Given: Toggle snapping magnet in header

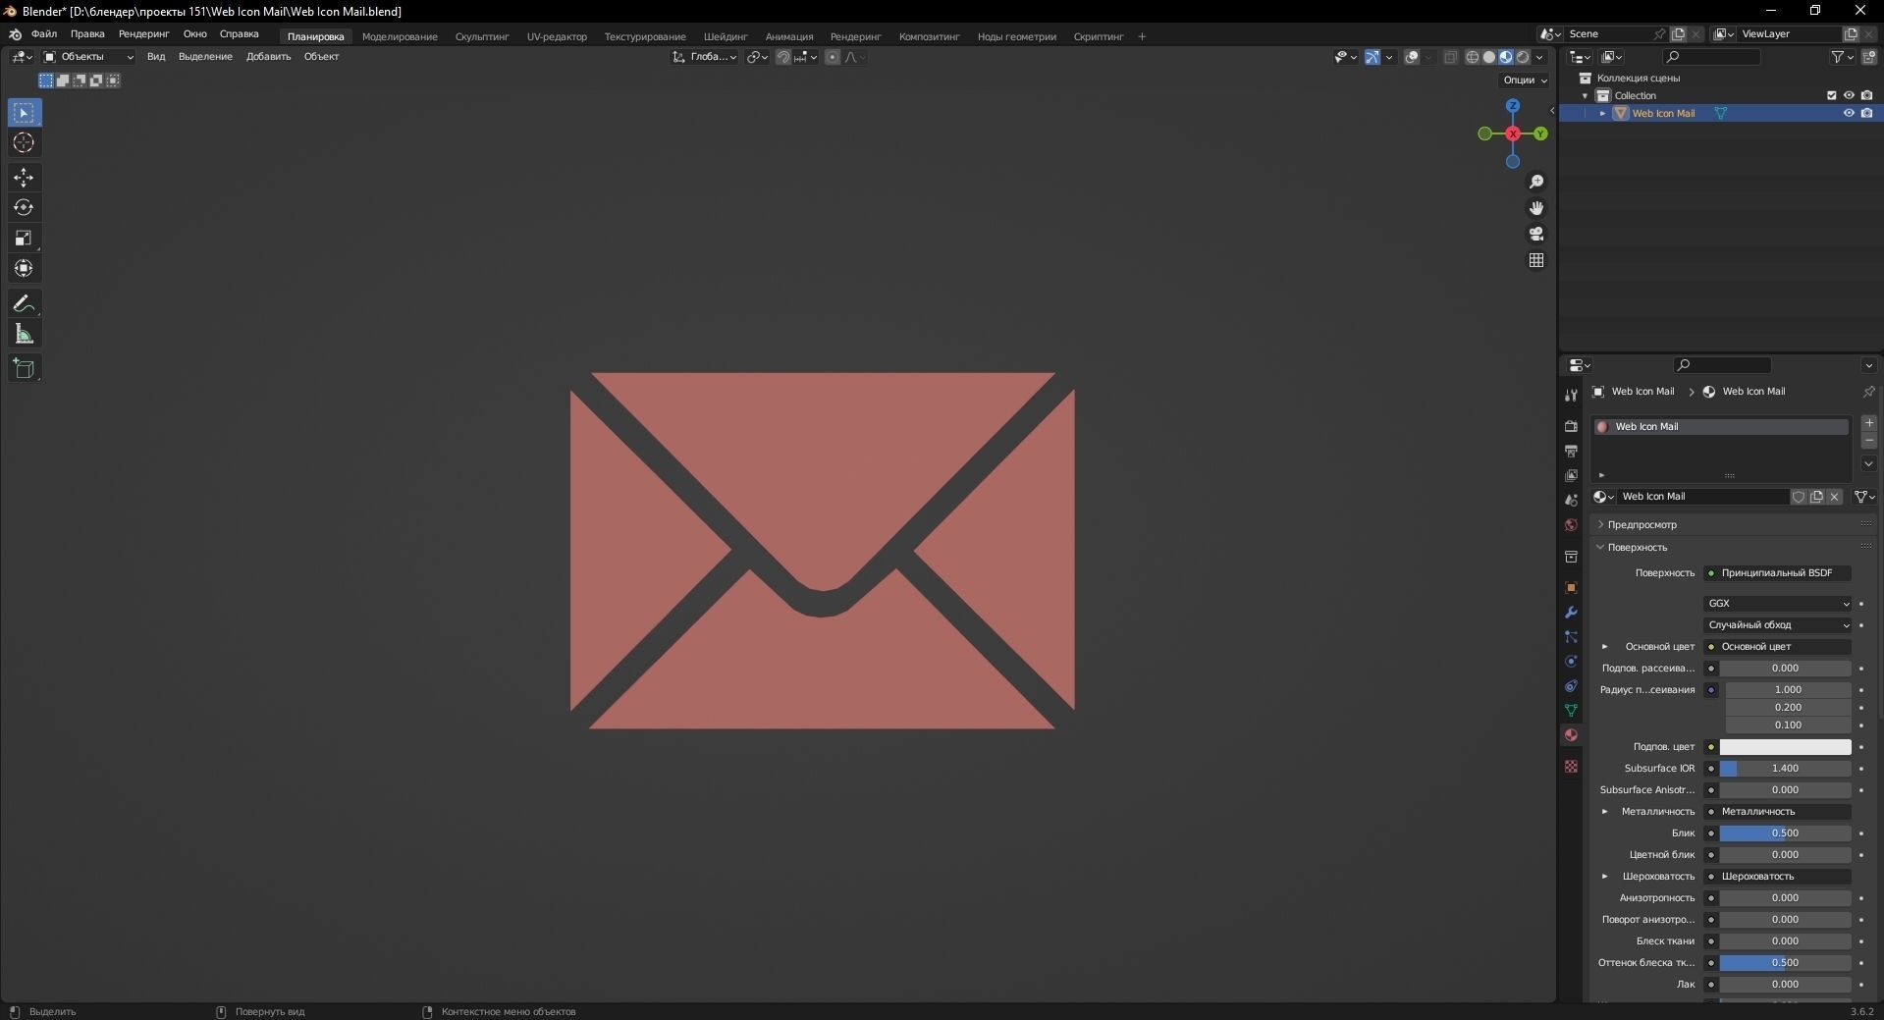Looking at the screenshot, I should coord(782,57).
